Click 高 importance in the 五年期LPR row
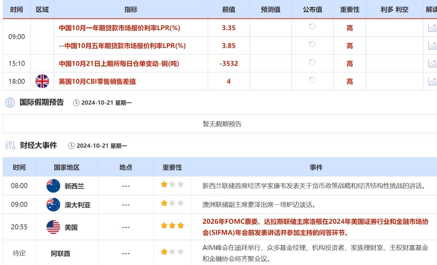Image resolution: width=437 pixels, height=265 pixels. pyautogui.click(x=350, y=46)
